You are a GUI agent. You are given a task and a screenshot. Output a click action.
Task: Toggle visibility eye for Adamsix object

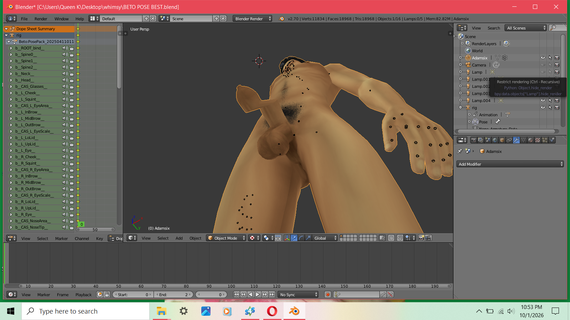click(x=543, y=58)
